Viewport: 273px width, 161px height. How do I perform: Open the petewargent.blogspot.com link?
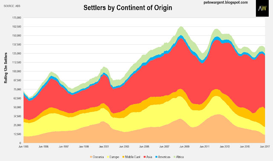(226, 3)
